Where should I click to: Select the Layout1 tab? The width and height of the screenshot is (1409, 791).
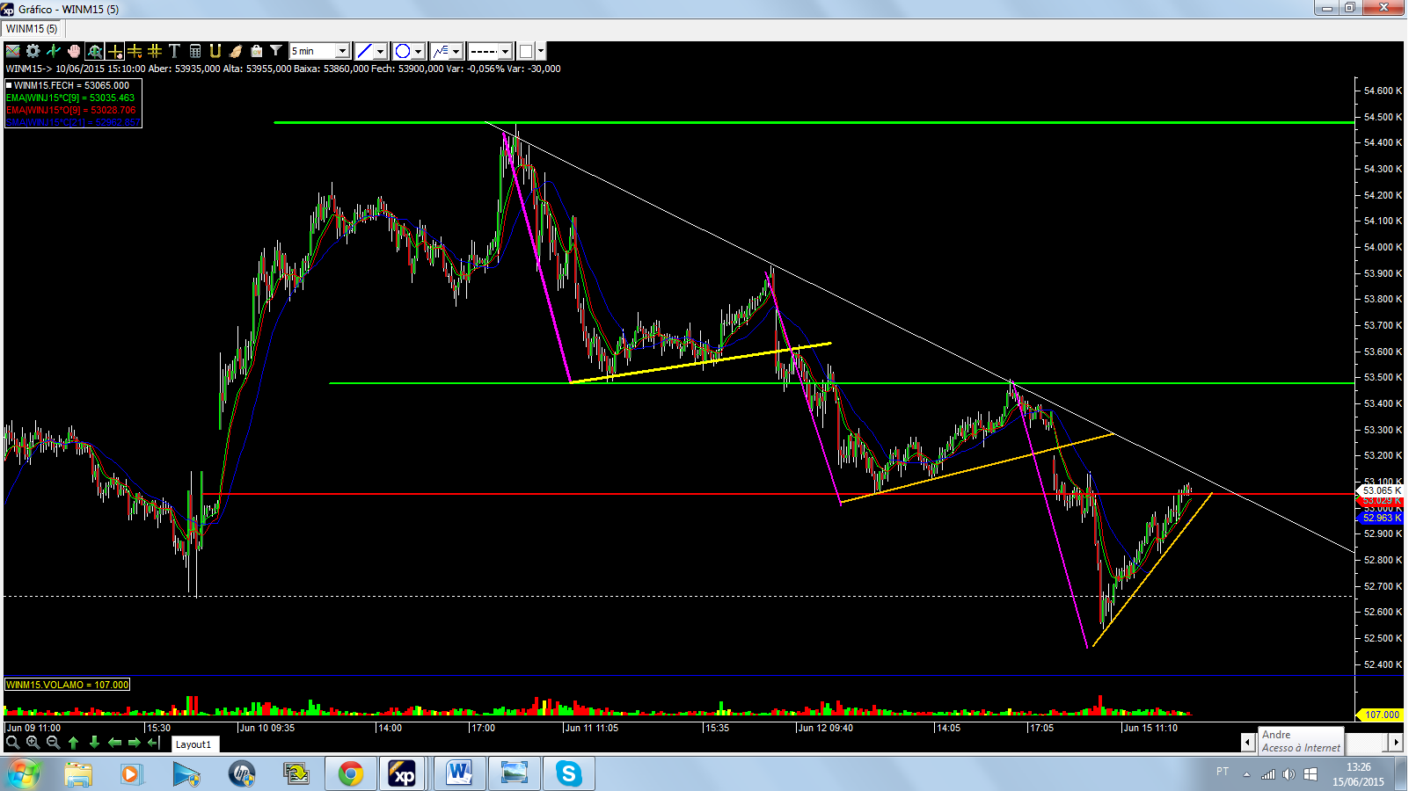(x=193, y=744)
